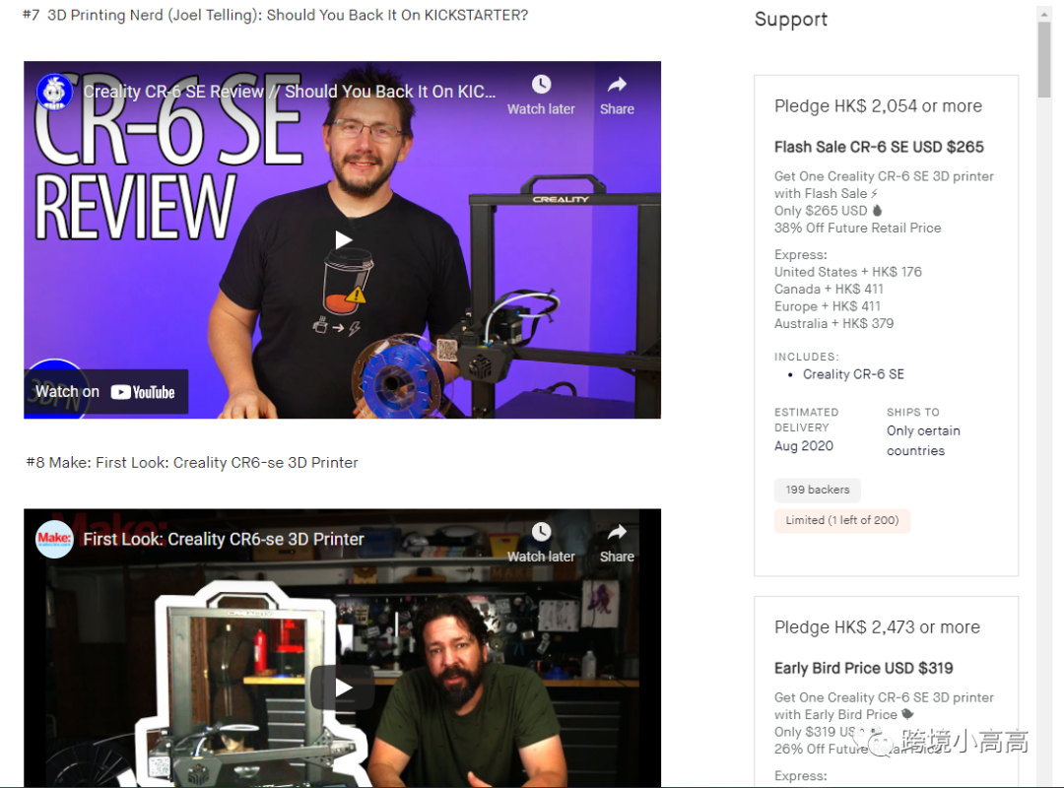Click Share arrow on First Look video
This screenshot has width=1064, height=788.
click(x=617, y=532)
